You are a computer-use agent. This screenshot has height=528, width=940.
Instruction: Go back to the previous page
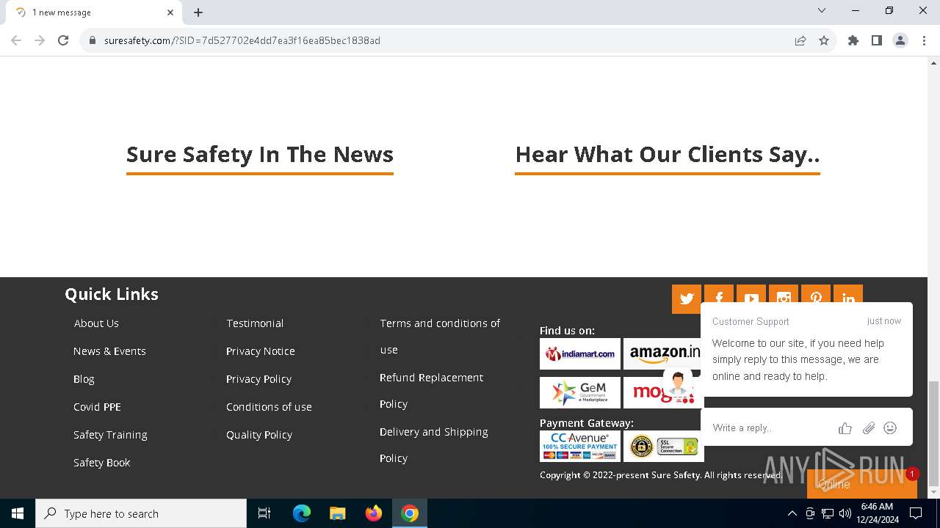pyautogui.click(x=16, y=40)
